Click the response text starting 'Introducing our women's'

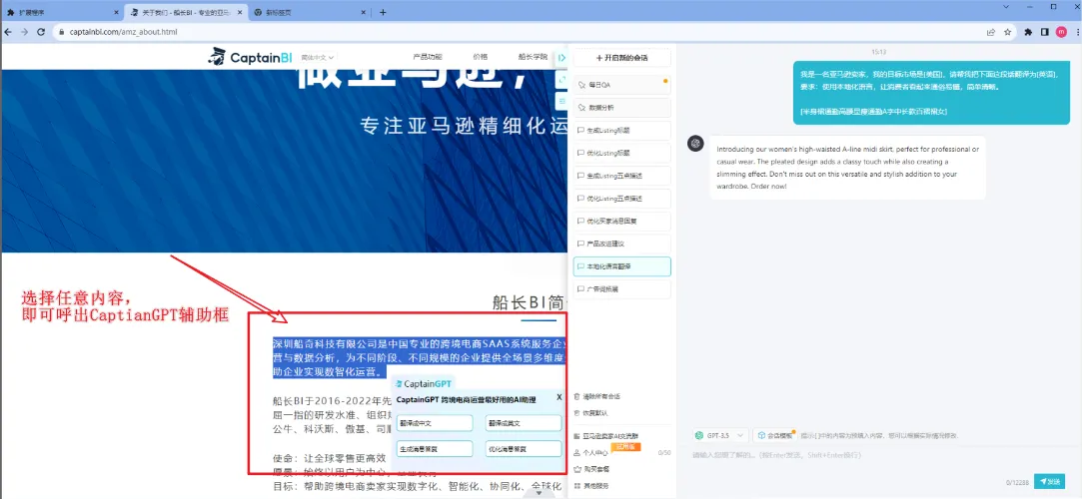point(847,168)
